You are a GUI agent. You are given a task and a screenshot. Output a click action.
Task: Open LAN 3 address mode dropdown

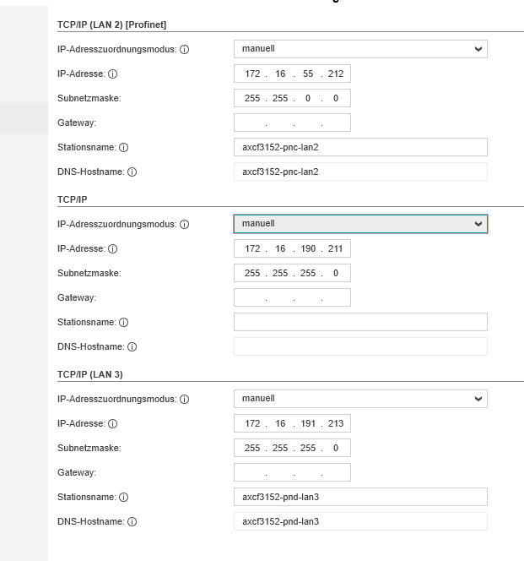(360, 399)
